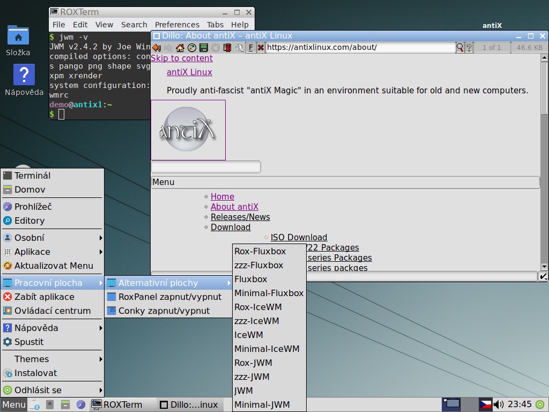Go to Dillo's Home page icon
Viewport: 549px width, 412px height.
pos(180,48)
